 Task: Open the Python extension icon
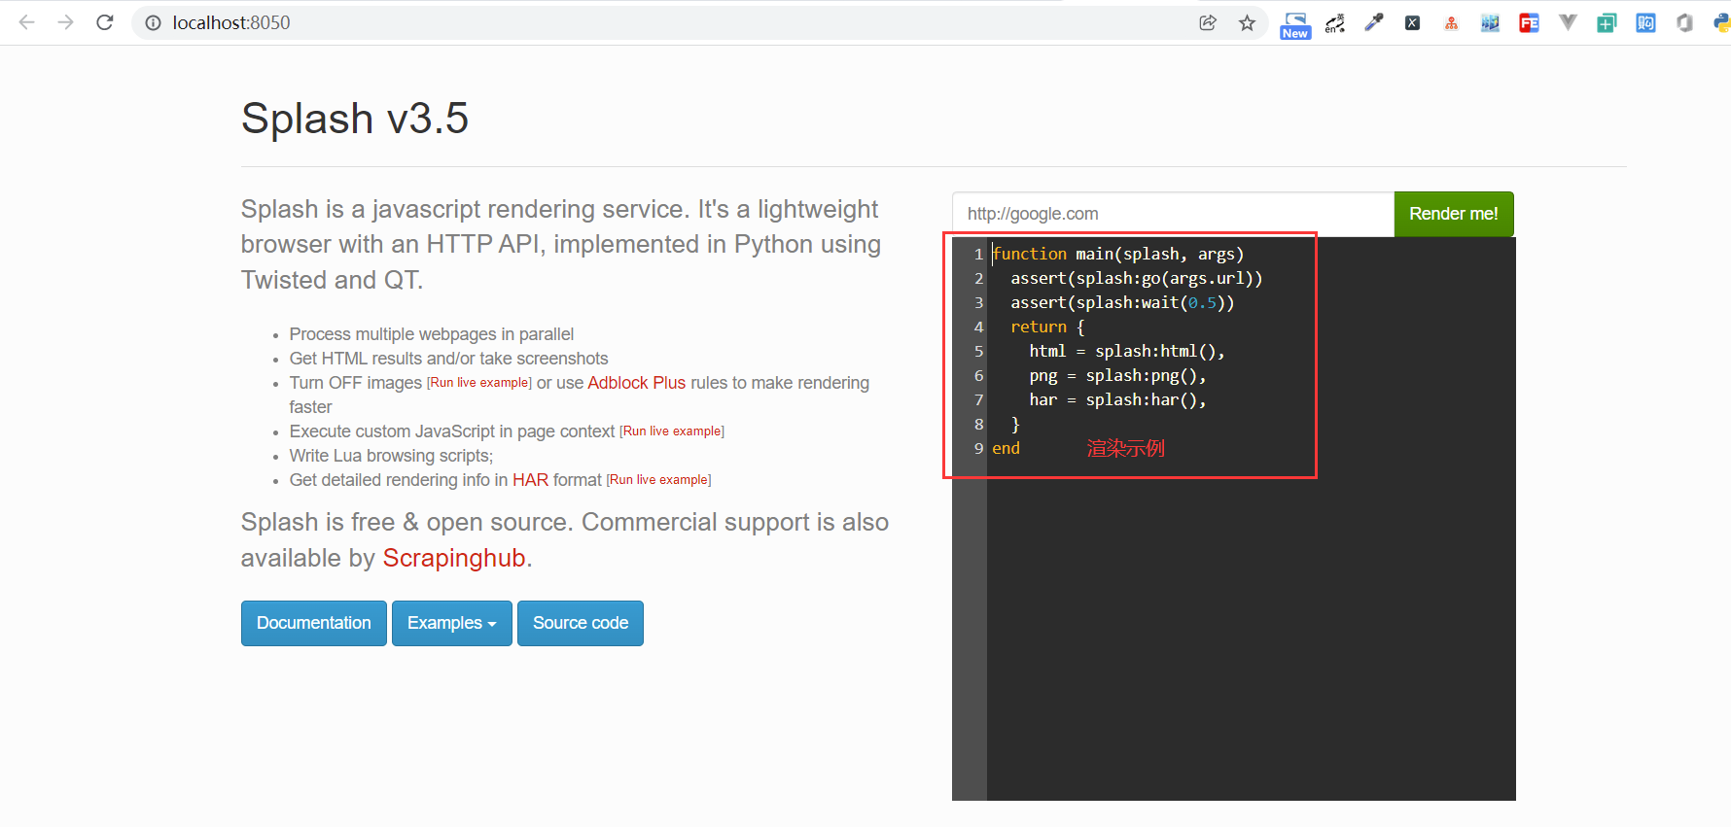[1721, 22]
